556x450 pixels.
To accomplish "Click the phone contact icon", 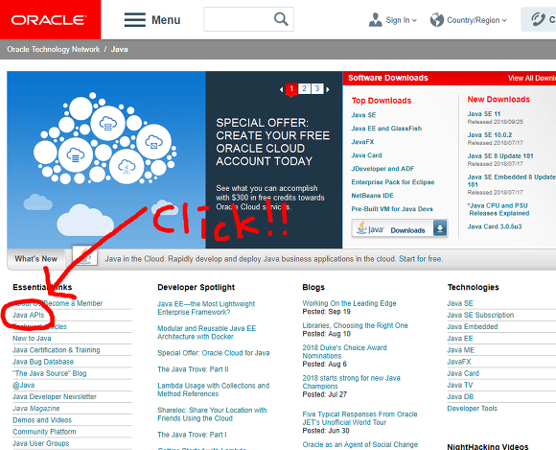I will [538, 19].
